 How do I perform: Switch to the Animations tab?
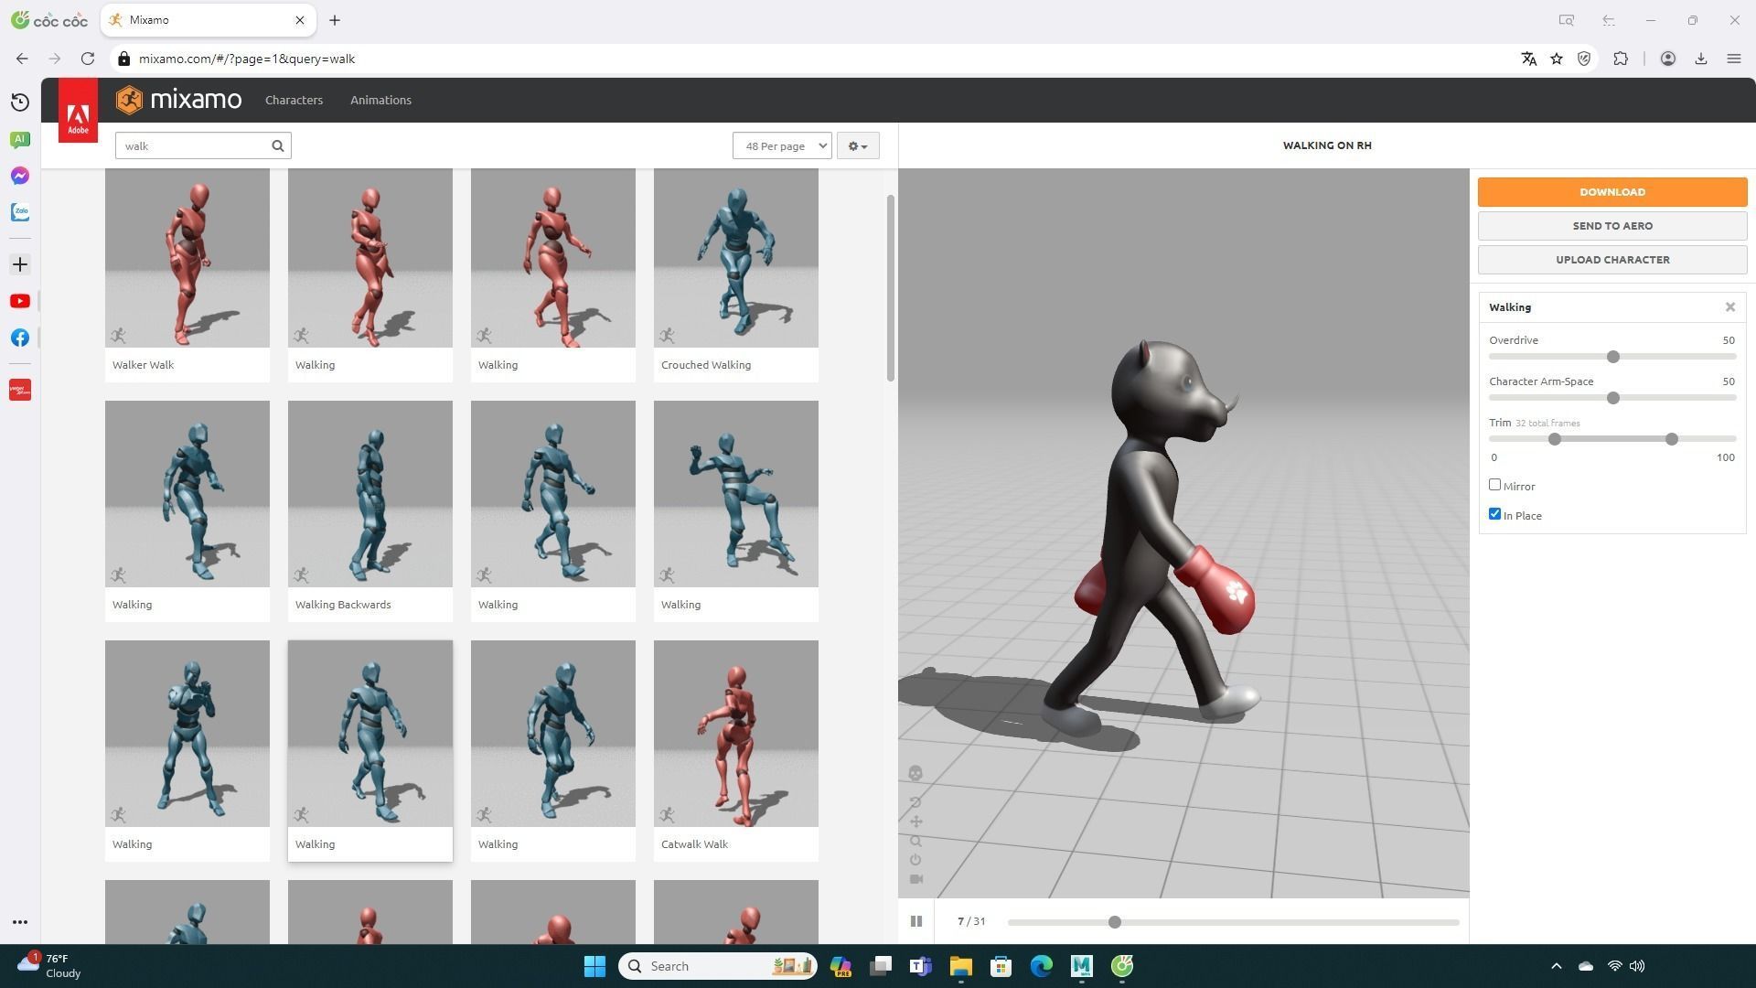point(380,100)
